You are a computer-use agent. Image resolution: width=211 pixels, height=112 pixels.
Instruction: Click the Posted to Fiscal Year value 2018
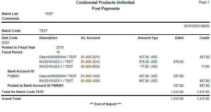(x=60, y=47)
